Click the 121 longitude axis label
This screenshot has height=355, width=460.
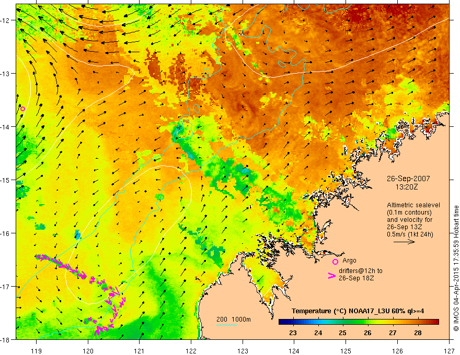tap(140, 351)
